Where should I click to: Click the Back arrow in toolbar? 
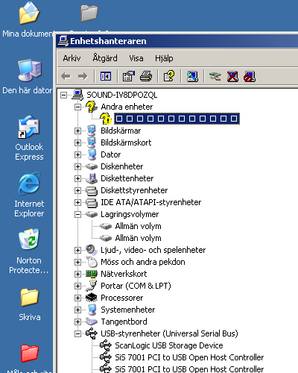(x=66, y=76)
